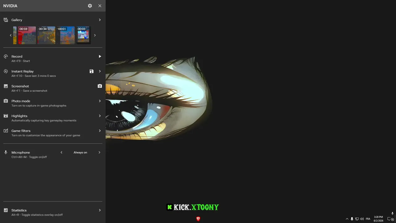Open the 00:01 gallery clip
Viewport: 396px width, 223px height.
point(66,35)
